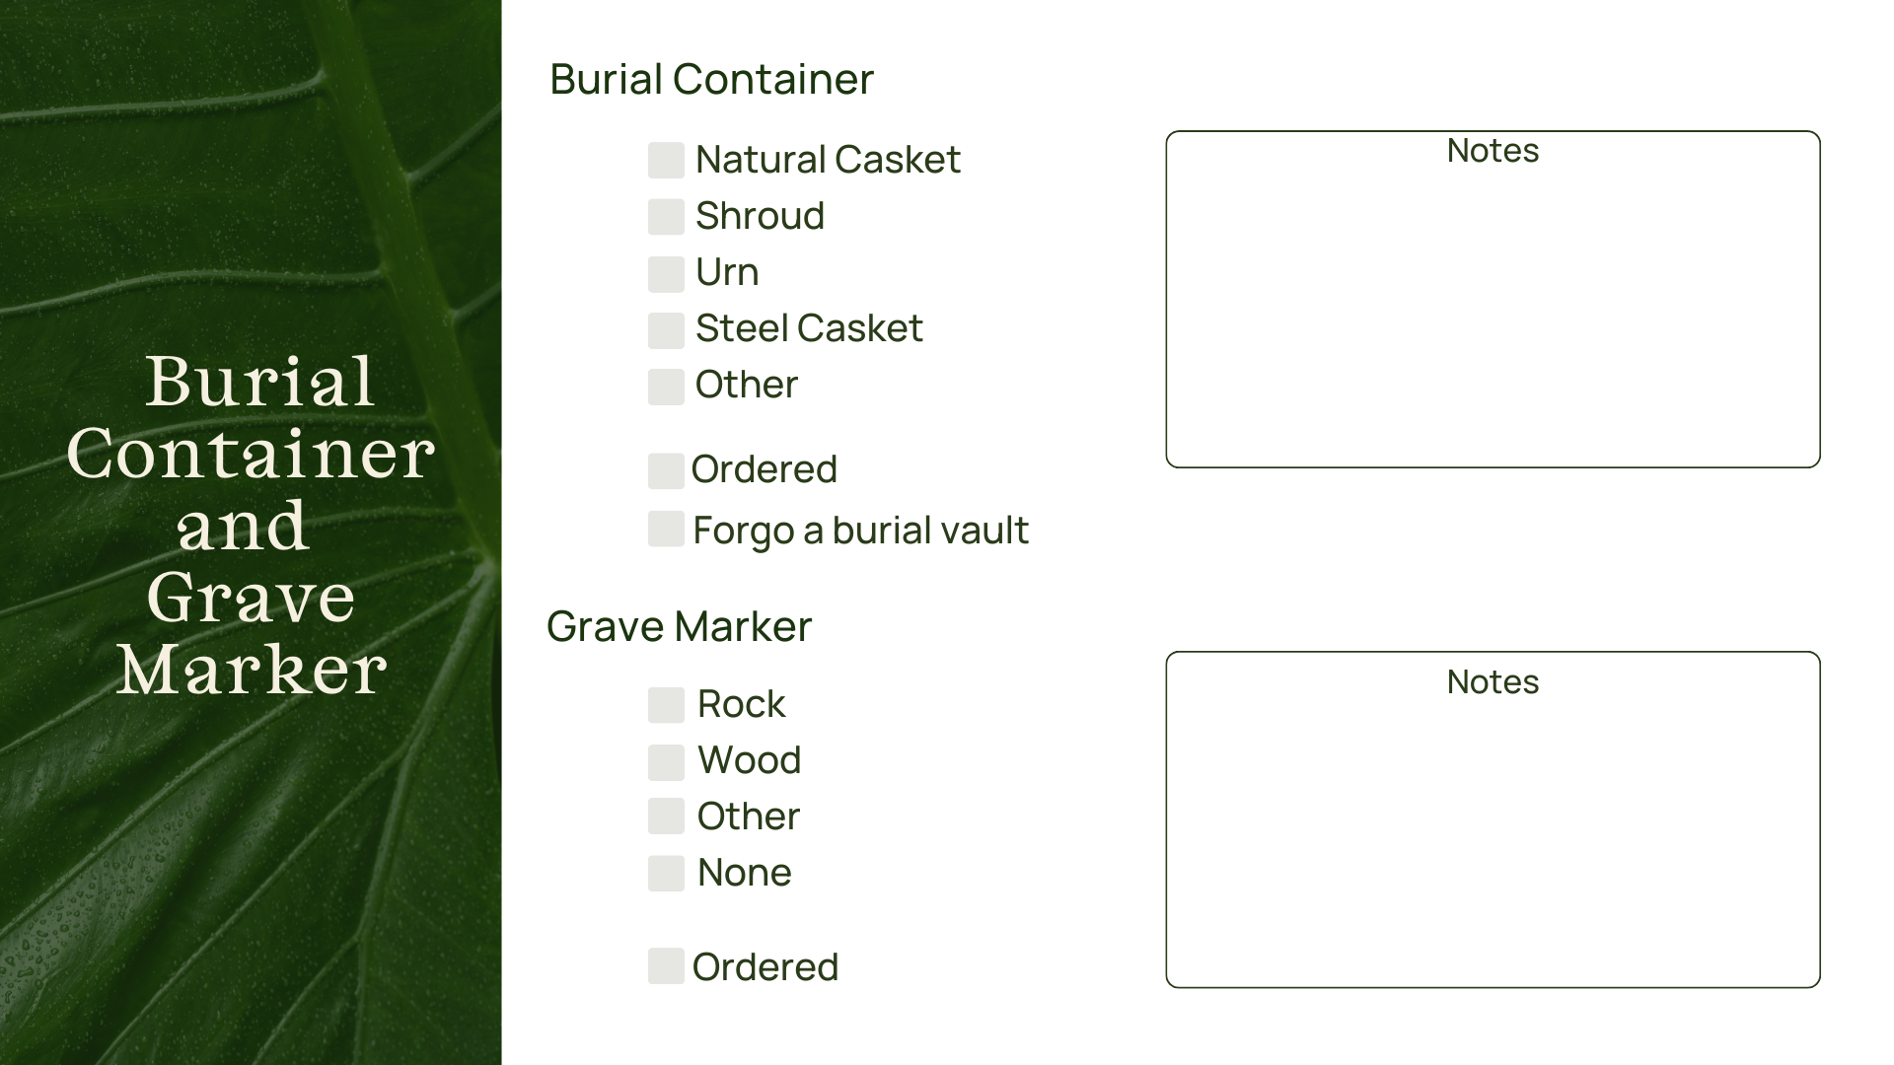
Task: Mark the None grave marker checkbox
Action: (666, 874)
